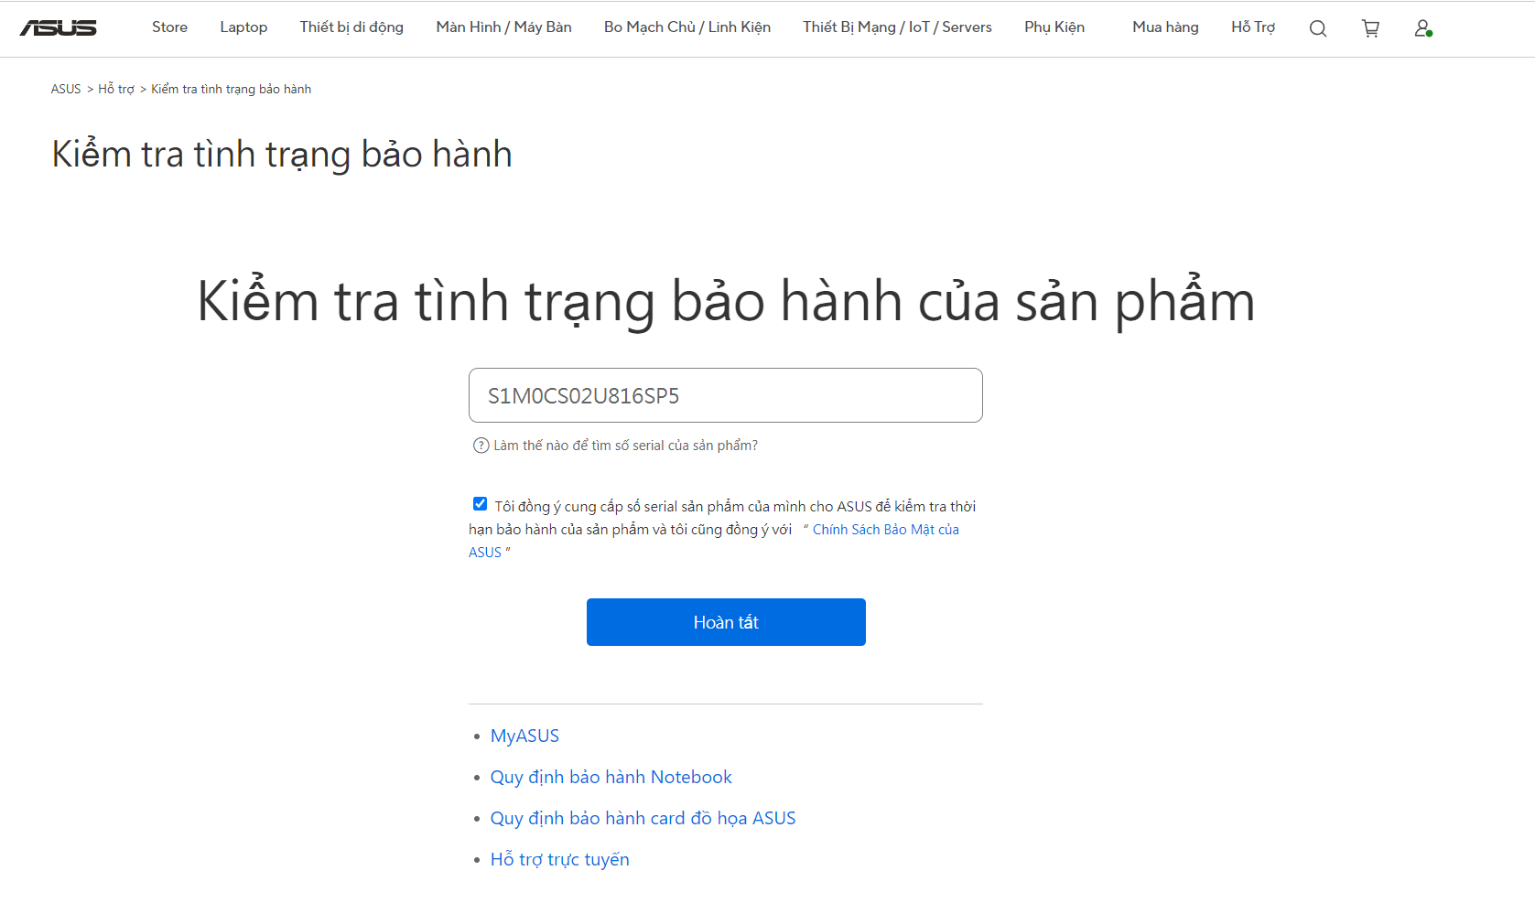Viewport: 1535px width, 903px height.
Task: Open Quy định bảo hành card đồ họa ASUS
Action: 643,818
